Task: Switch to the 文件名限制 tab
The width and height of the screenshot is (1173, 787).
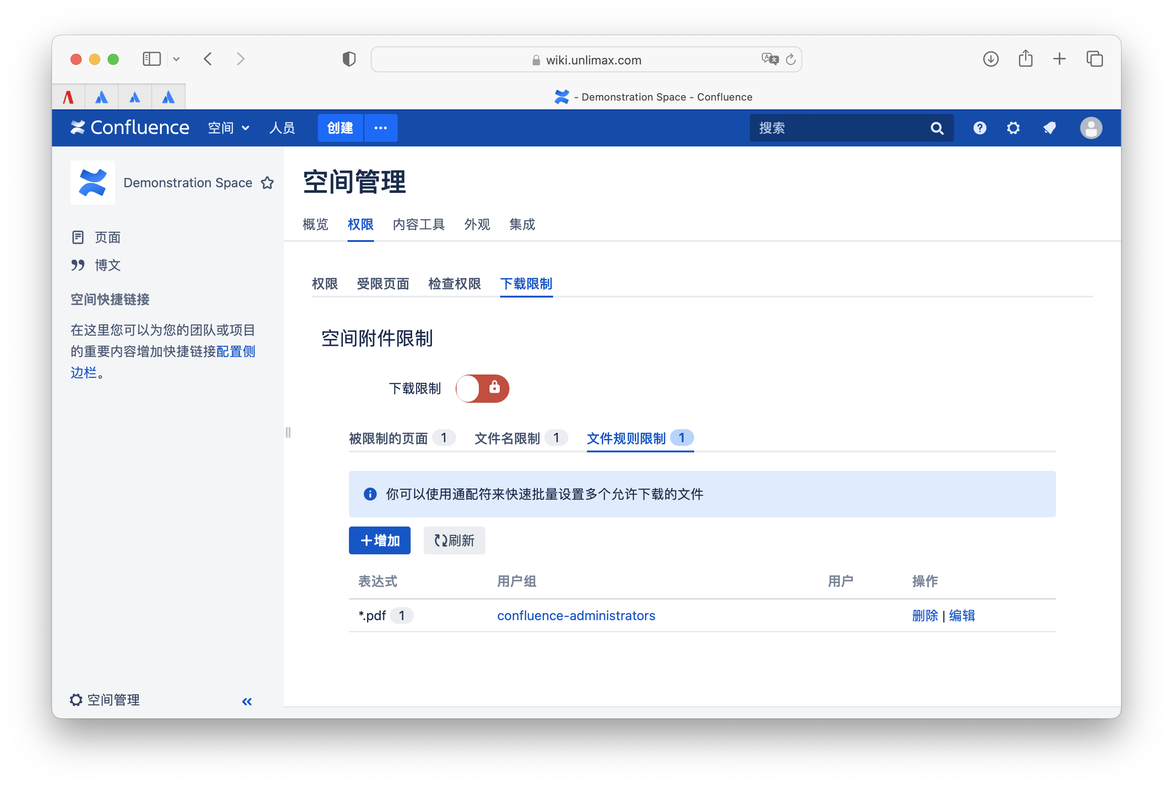Action: tap(507, 438)
